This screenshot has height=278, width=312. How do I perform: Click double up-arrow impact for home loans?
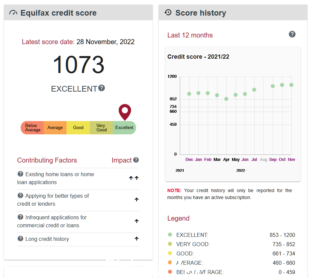tap(134, 178)
